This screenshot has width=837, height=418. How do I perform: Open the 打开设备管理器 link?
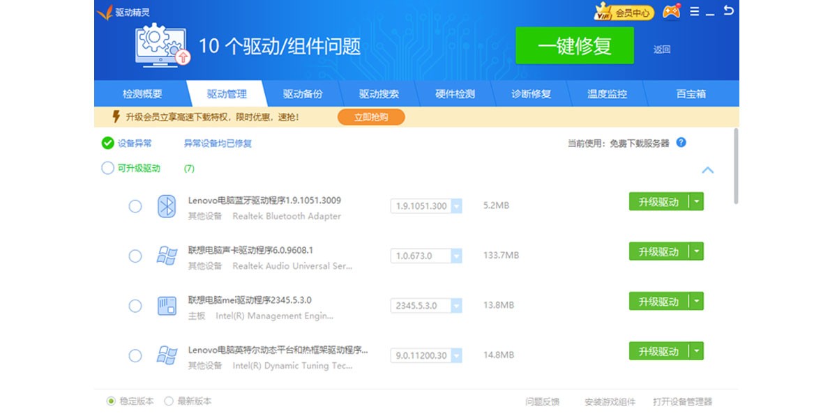682,402
